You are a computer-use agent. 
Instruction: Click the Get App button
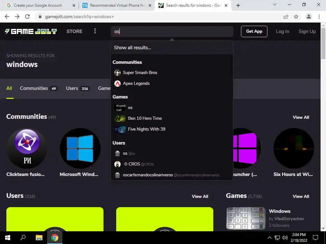coord(254,31)
